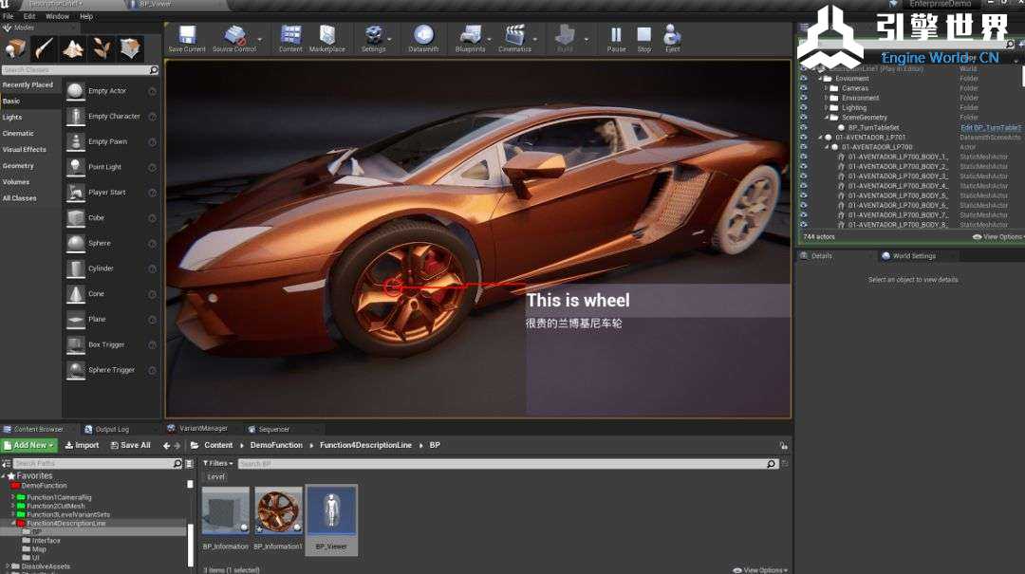Select the Box Trigger icon
1025x574 pixels.
coord(76,344)
